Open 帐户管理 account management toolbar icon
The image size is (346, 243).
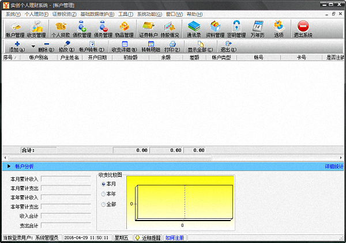point(15,29)
